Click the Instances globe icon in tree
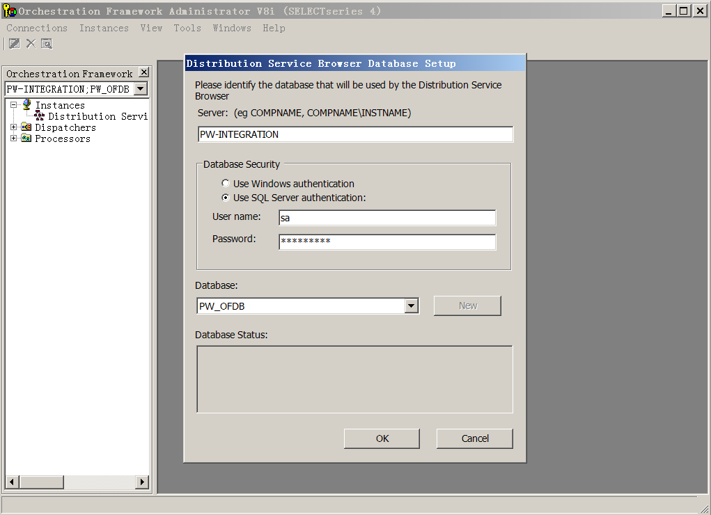 [x=26, y=104]
